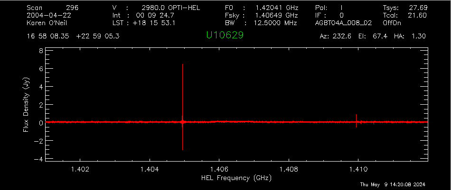This screenshot has width=451, height=190.
Task: Click the tall spike near 1.405 GHz
Action: pos(182,107)
